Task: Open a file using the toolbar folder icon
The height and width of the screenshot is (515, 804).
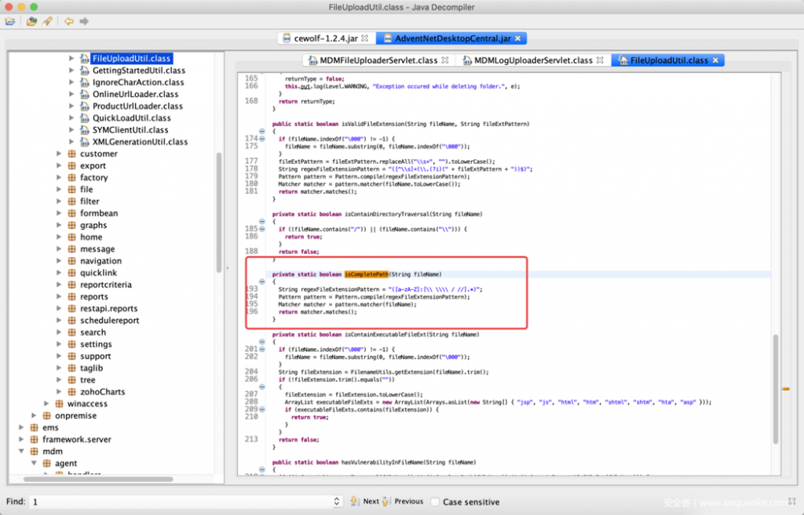Action: [x=10, y=22]
